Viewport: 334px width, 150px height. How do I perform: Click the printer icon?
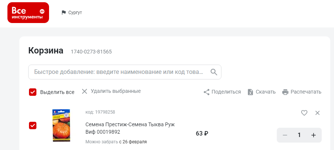click(285, 92)
